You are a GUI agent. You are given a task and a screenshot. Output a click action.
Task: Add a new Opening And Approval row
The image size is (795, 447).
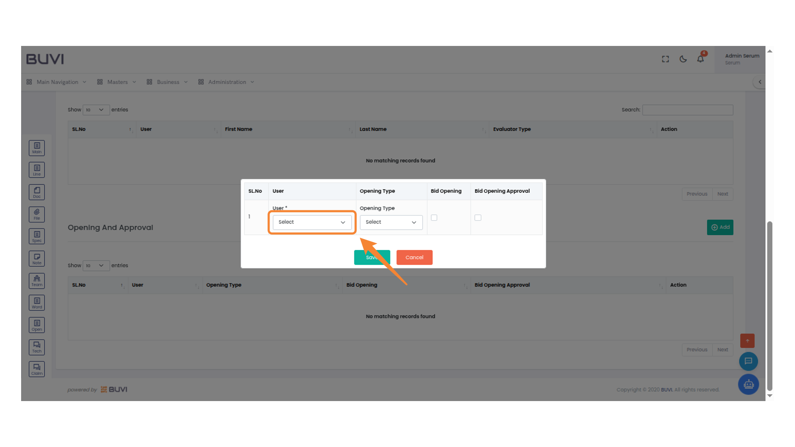[720, 227]
